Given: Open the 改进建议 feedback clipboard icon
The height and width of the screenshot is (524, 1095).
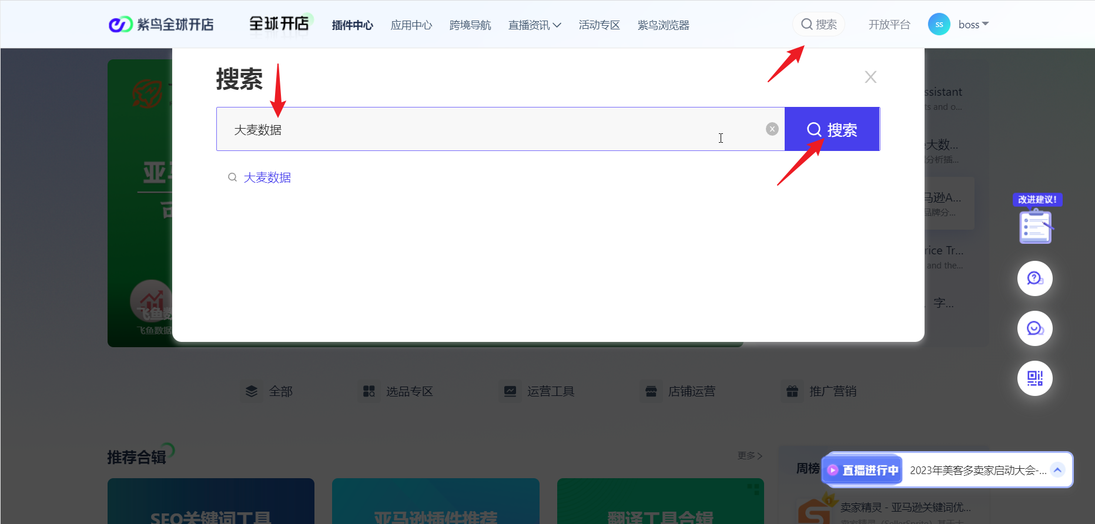Looking at the screenshot, I should click(1036, 226).
